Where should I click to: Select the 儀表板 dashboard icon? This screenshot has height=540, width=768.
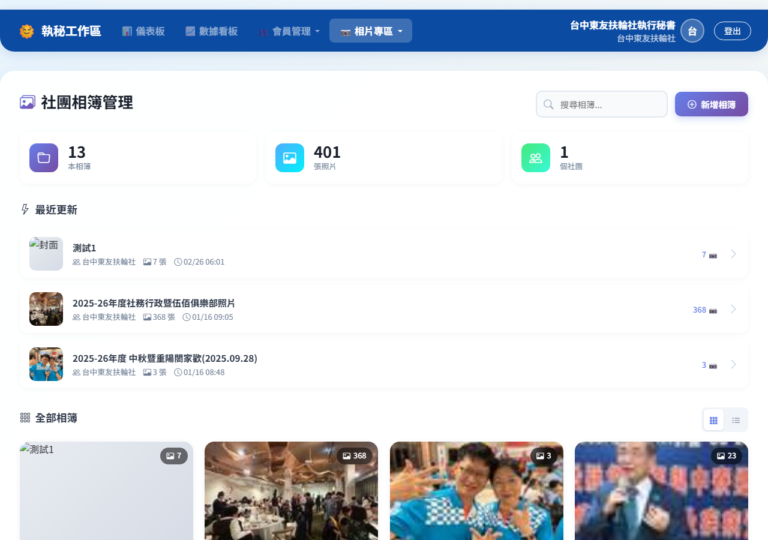pyautogui.click(x=127, y=31)
